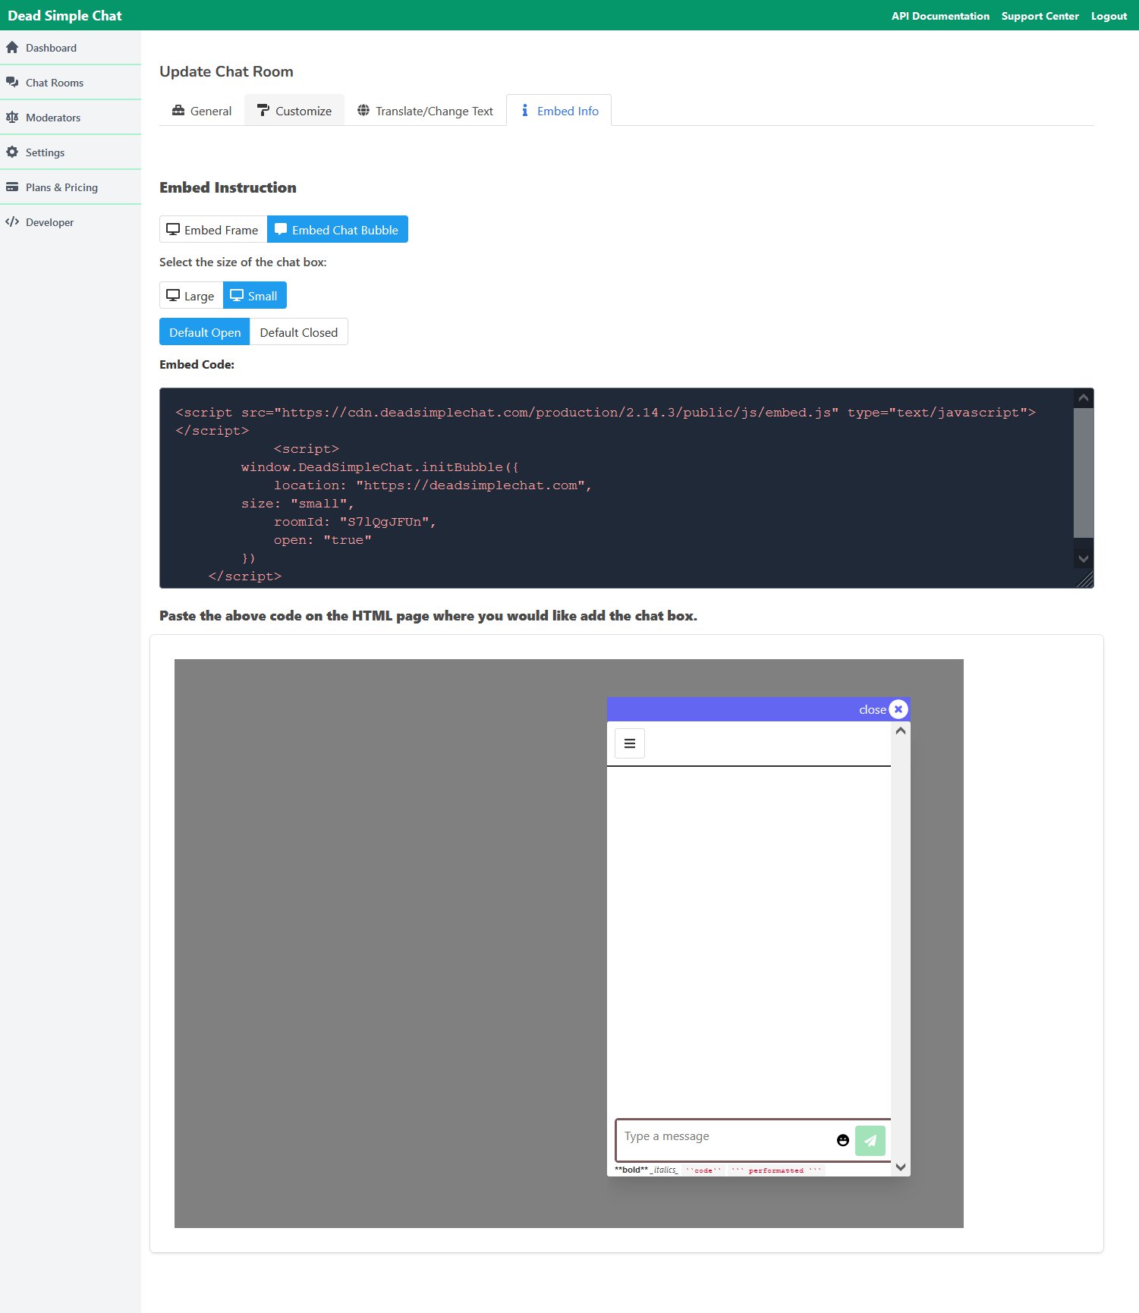
Task: Select the Embed Info tab
Action: (x=559, y=111)
